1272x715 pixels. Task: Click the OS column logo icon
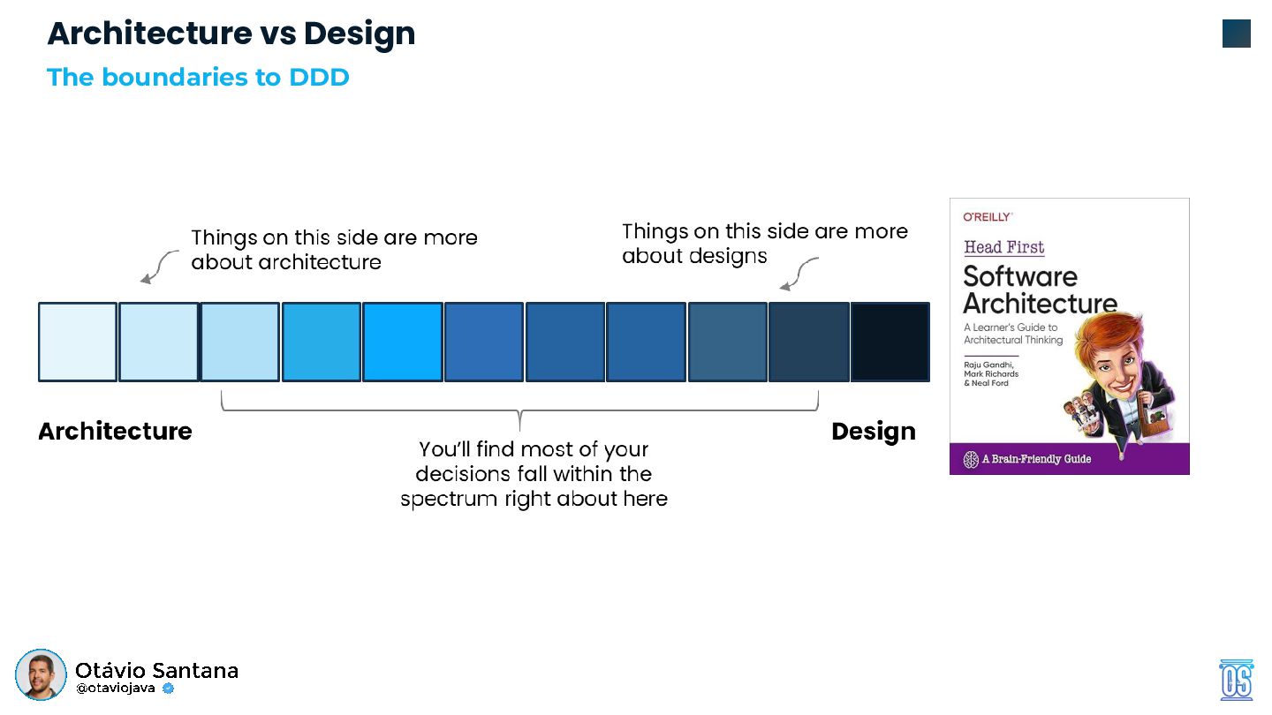(1236, 680)
